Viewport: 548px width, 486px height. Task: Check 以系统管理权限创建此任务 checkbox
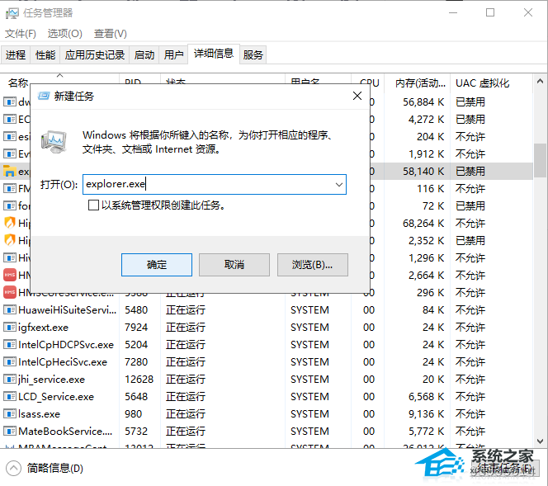(x=93, y=205)
